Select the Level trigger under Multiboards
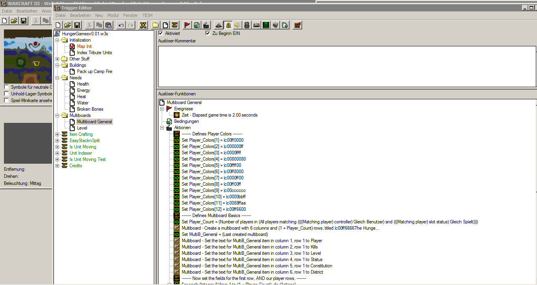Image resolution: width=537 pixels, height=285 pixels. (x=82, y=128)
